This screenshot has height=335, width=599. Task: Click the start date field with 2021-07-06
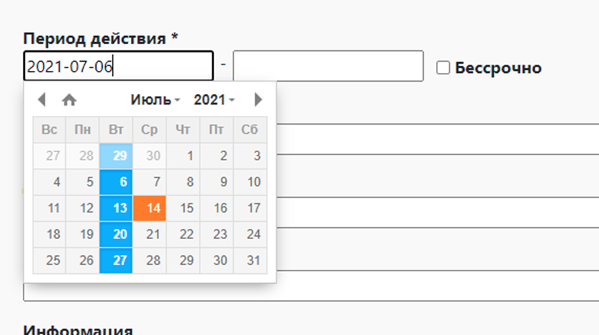coord(118,66)
